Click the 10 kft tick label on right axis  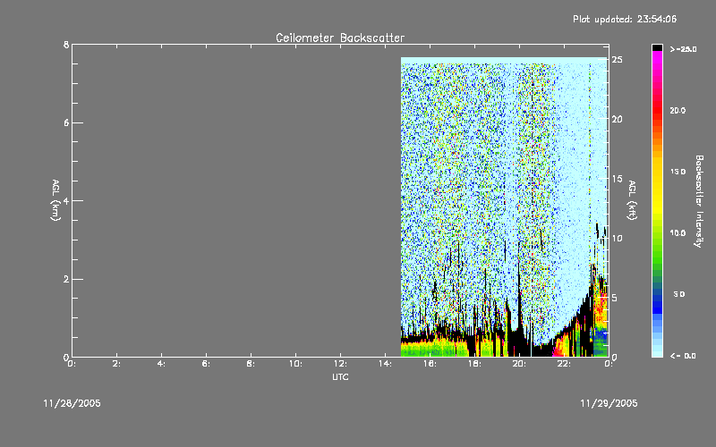pos(617,238)
